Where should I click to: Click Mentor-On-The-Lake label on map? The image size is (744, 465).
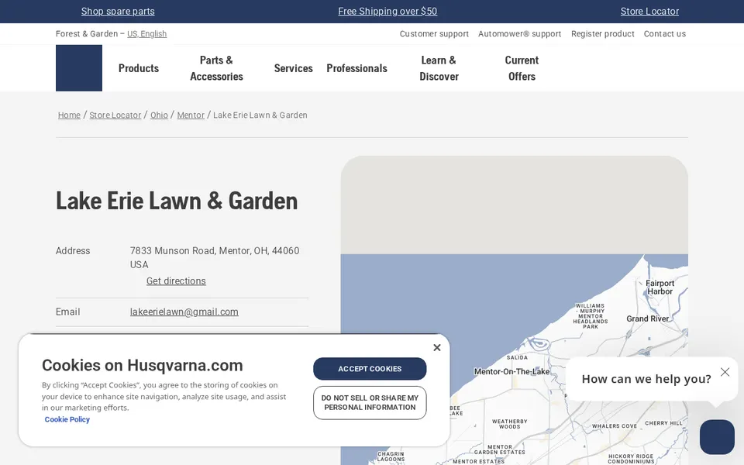512,371
